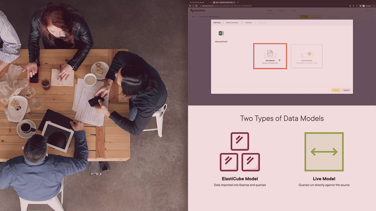
Task: Open the notifications bell icon
Action: [x=368, y=11]
